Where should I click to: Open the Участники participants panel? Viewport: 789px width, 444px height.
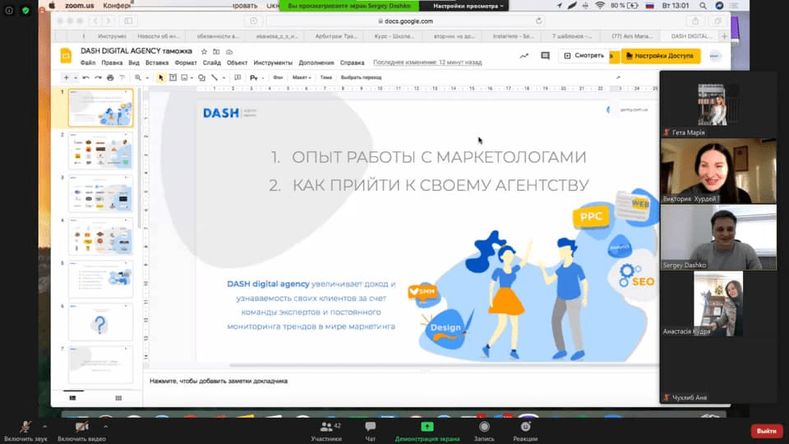pyautogui.click(x=327, y=432)
